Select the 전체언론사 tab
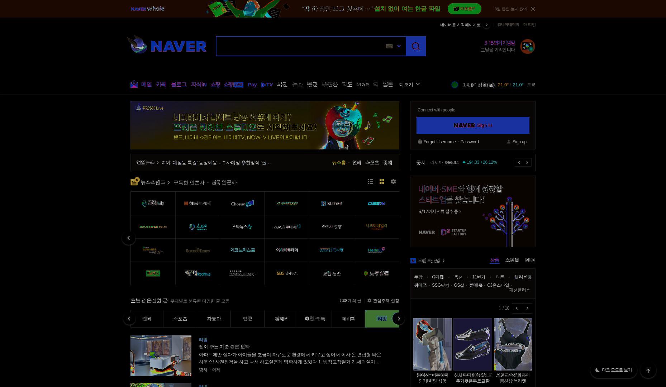The image size is (666, 387). pos(224,182)
